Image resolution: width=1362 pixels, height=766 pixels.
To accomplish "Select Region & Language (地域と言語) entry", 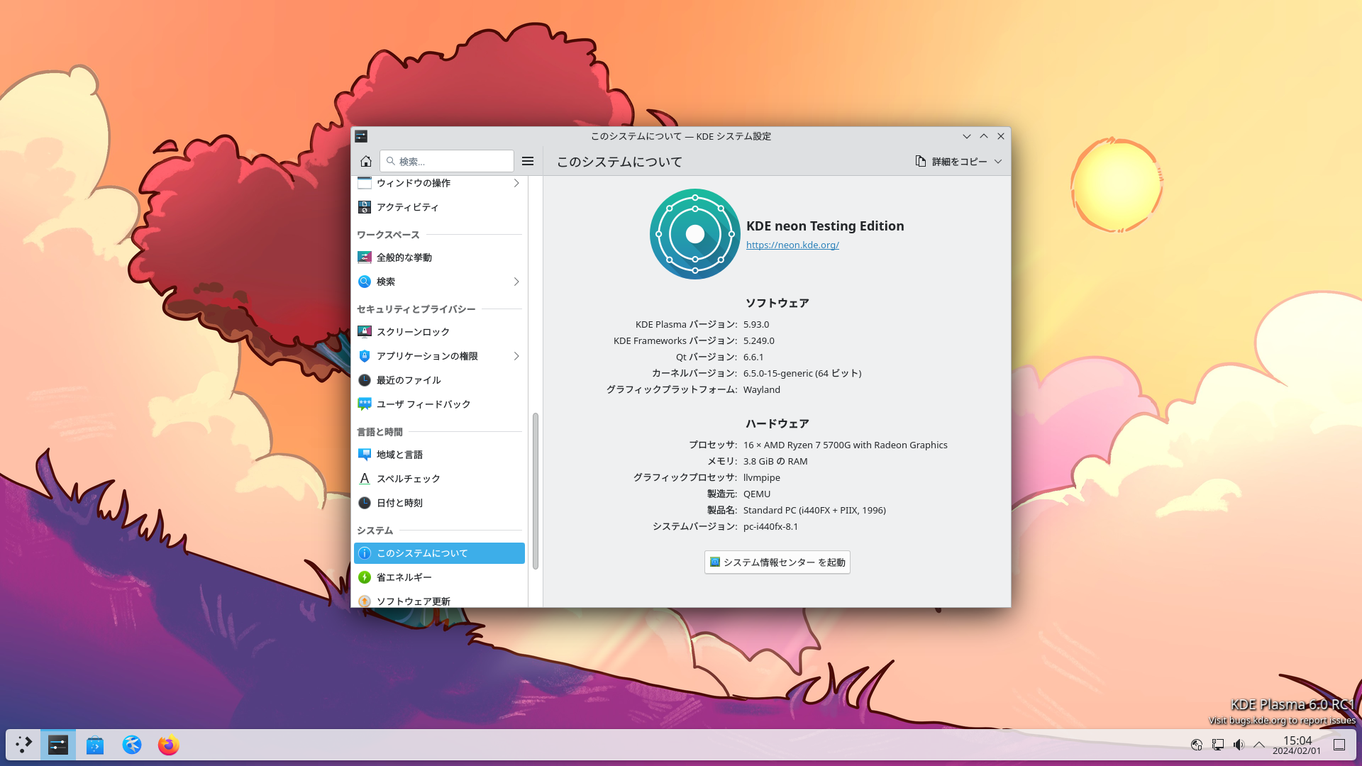I will coord(399,455).
